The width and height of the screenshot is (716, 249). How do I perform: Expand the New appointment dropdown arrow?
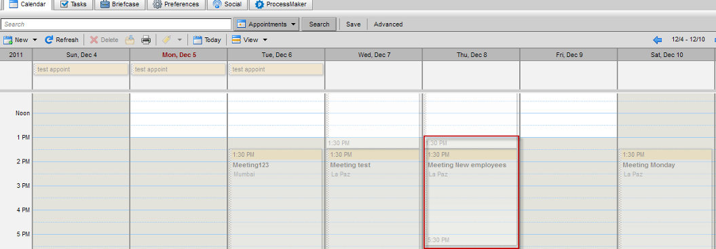click(35, 40)
